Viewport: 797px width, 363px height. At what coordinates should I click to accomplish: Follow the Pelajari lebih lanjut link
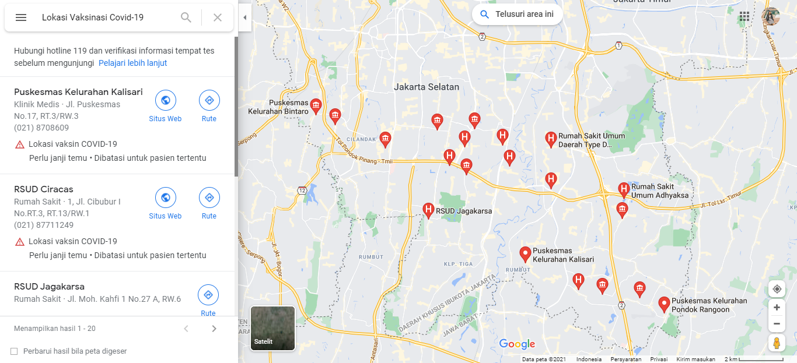click(x=132, y=63)
